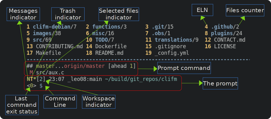Click the [ahead 1] git status text
The width and height of the screenshot is (271, 119).
(x=122, y=66)
